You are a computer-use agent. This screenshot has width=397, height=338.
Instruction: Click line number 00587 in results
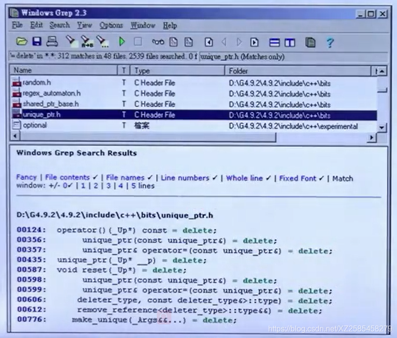tap(31, 269)
